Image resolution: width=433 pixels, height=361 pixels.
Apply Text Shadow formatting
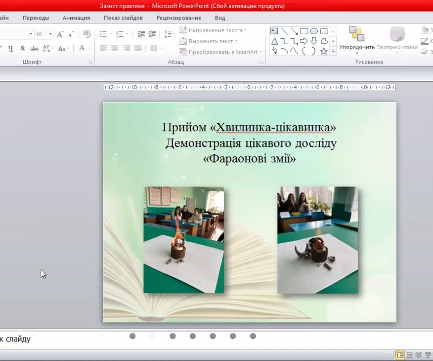click(23, 49)
